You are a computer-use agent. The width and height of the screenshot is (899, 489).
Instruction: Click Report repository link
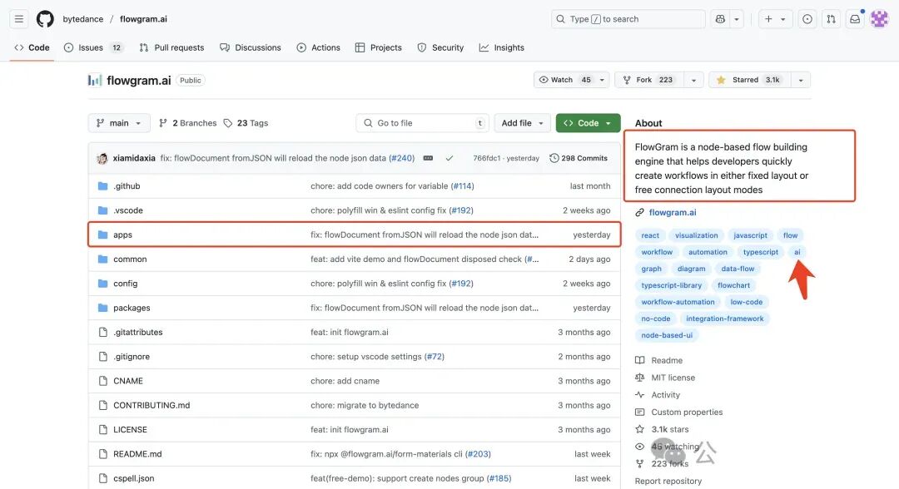(x=668, y=481)
